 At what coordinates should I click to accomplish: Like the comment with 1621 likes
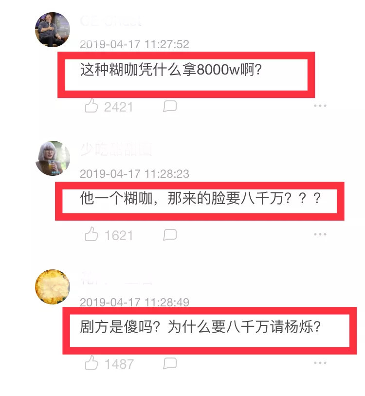tap(91, 234)
